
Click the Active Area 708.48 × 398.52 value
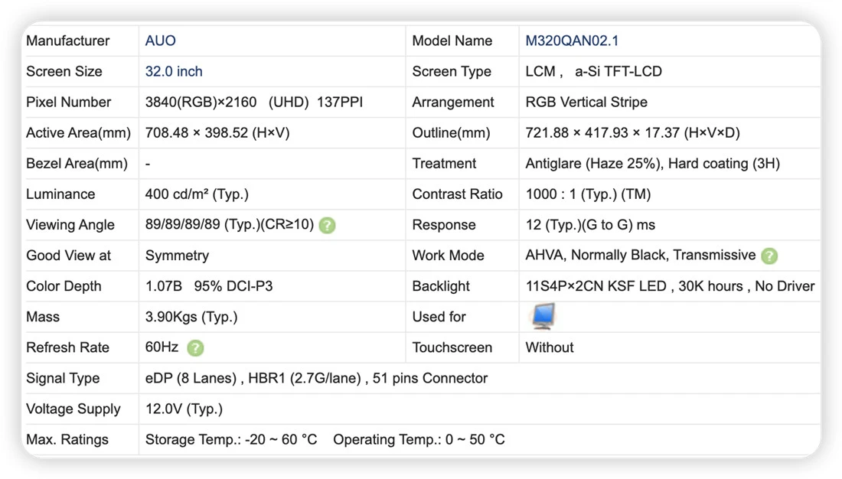(x=217, y=132)
